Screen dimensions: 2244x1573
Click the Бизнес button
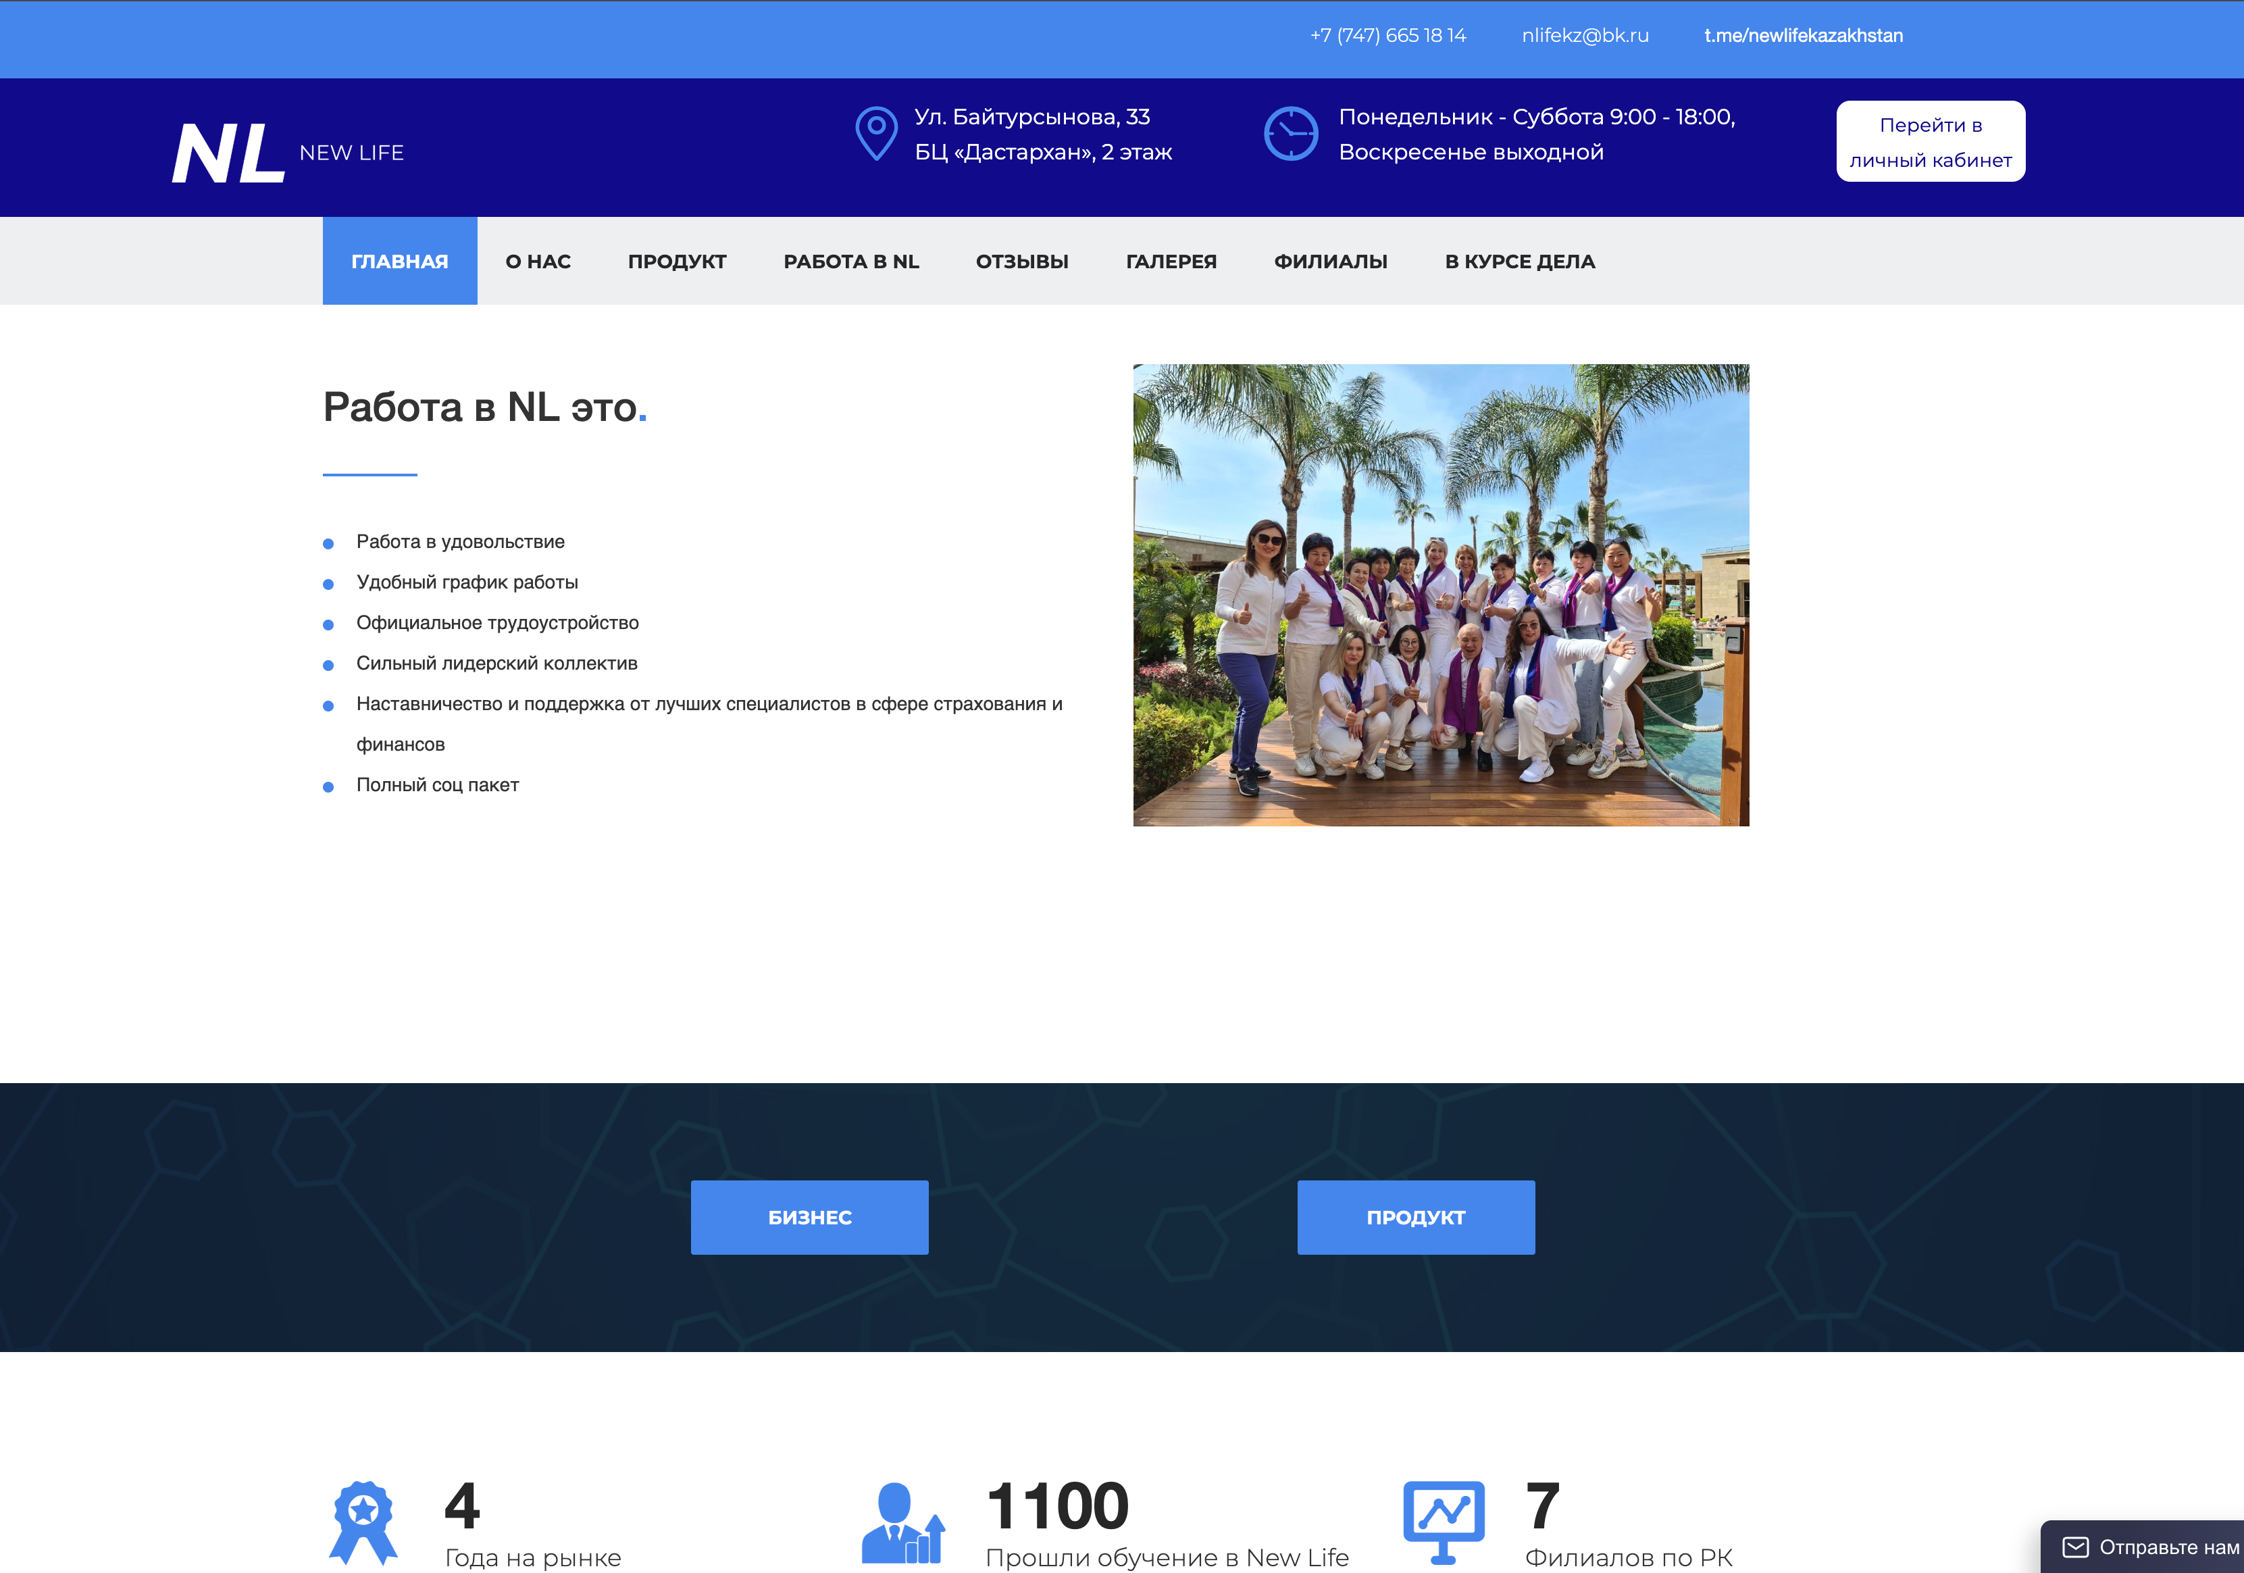(809, 1217)
